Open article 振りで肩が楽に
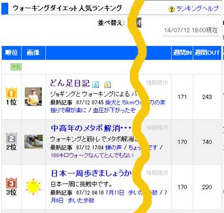The image size is (224, 213). point(68,110)
